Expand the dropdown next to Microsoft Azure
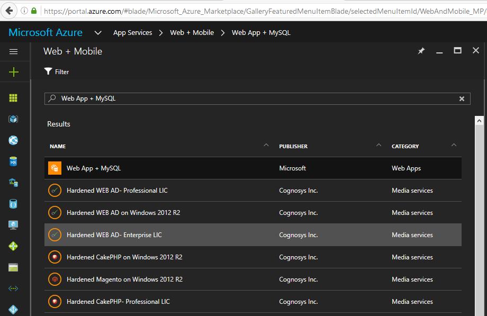 coord(98,33)
